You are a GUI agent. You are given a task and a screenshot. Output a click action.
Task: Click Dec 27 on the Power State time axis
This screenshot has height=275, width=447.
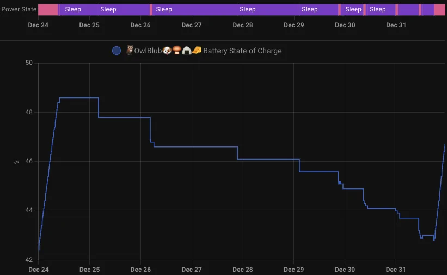(192, 25)
